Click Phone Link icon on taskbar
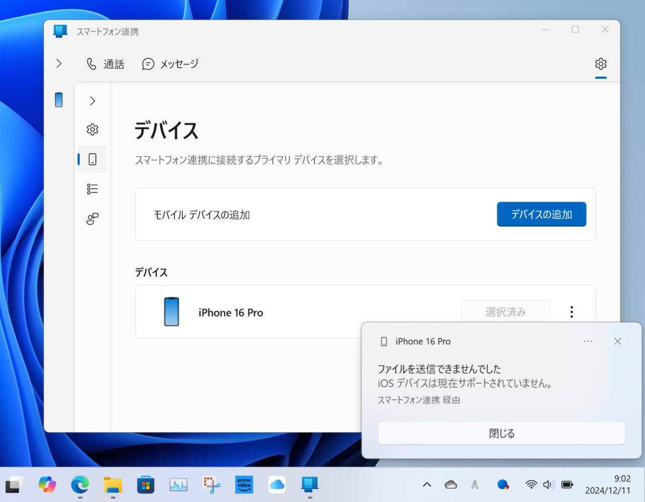645x502 pixels. click(x=309, y=484)
